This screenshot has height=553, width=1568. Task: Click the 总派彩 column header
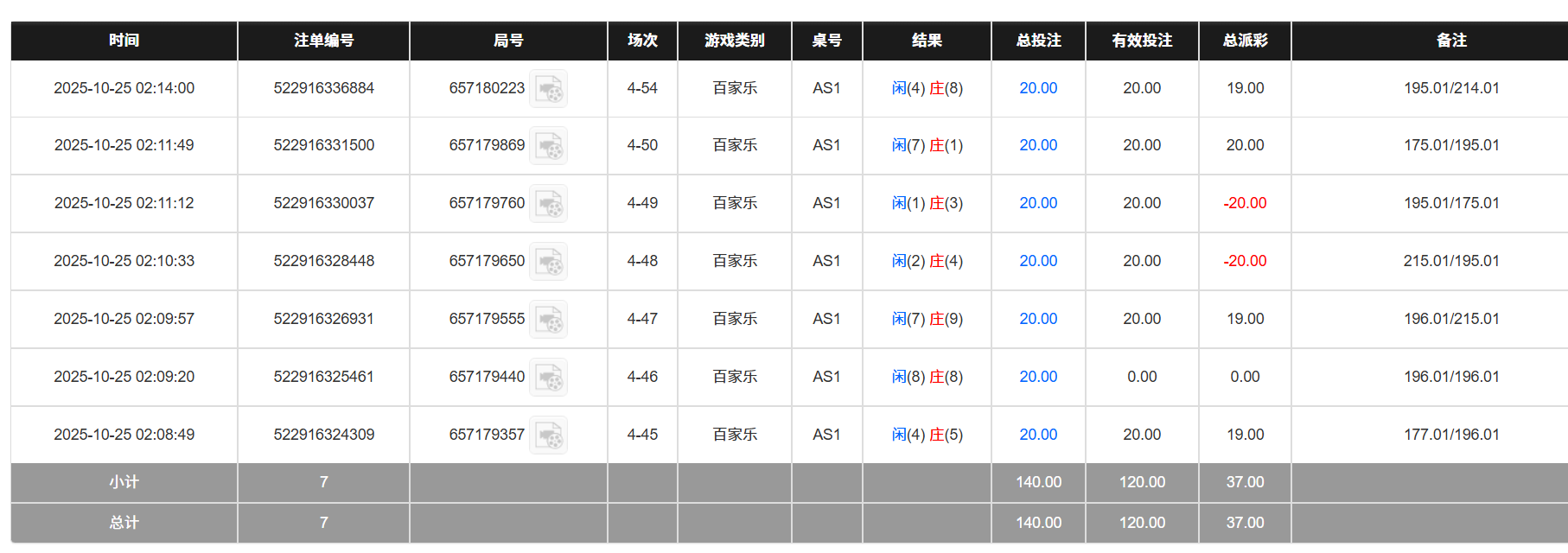click(x=1245, y=41)
